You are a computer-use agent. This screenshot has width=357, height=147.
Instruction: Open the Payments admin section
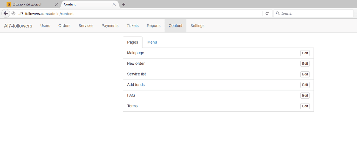[110, 26]
